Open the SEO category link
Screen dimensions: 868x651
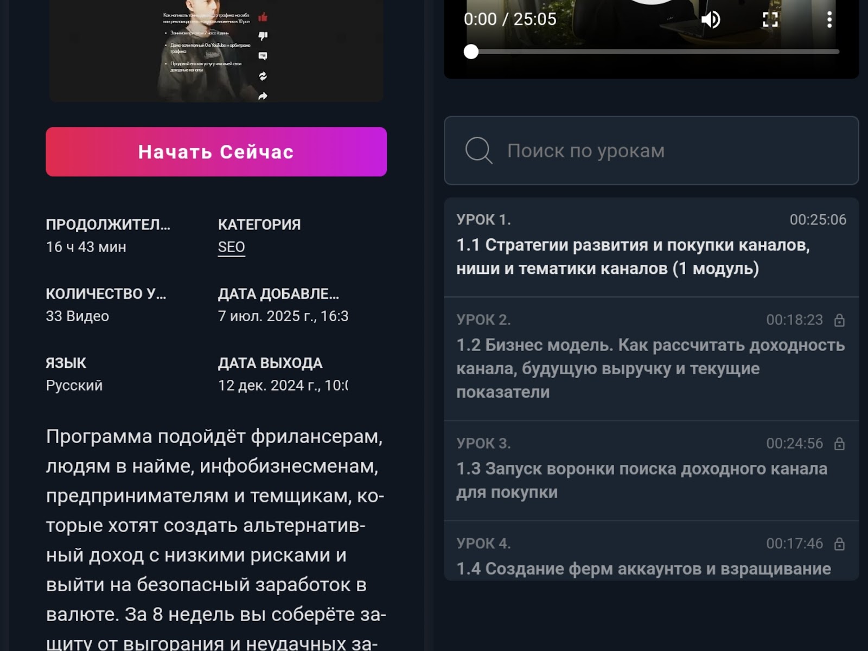point(231,247)
